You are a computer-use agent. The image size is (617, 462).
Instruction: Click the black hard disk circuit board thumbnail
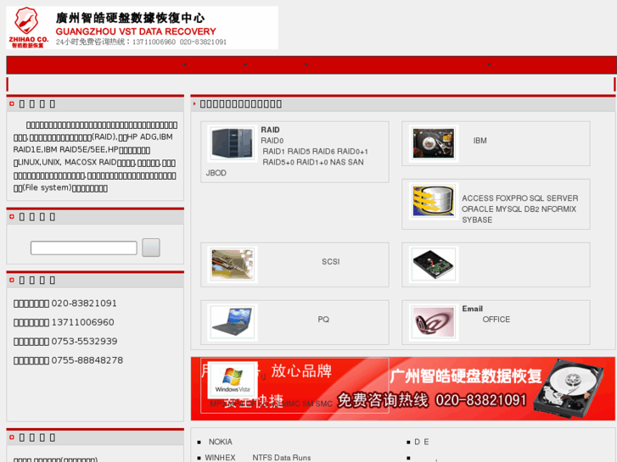coord(433,264)
